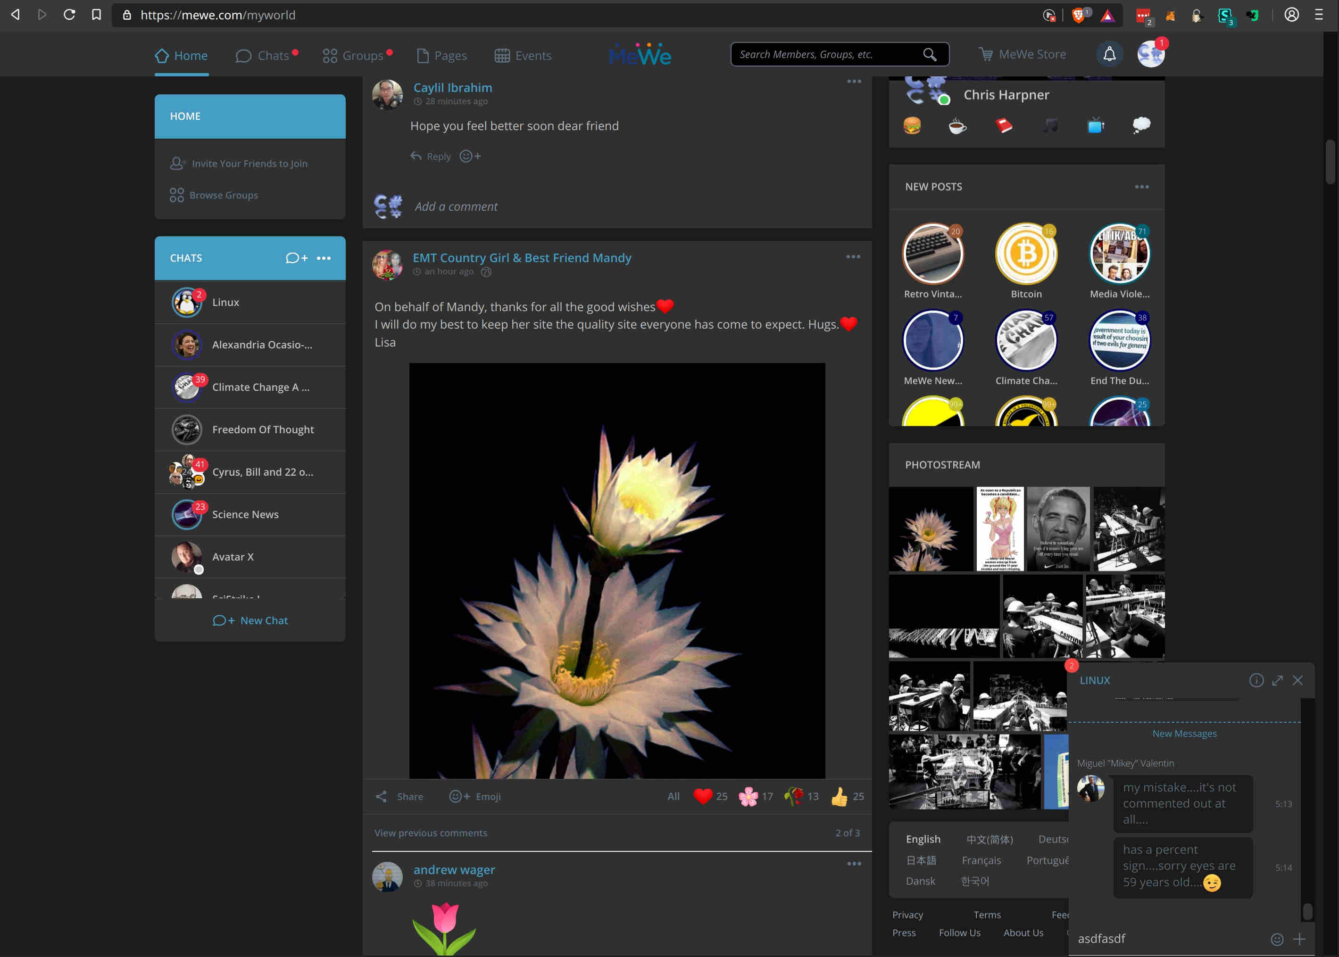Image resolution: width=1339 pixels, height=957 pixels.
Task: Switch to the Groups tab
Action: click(357, 55)
